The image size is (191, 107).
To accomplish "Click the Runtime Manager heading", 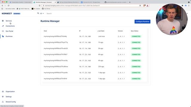I will click(x=50, y=21).
